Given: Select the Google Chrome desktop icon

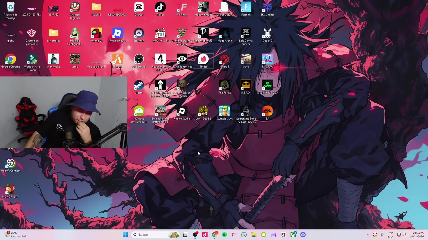Looking at the screenshot, I should tap(11, 61).
